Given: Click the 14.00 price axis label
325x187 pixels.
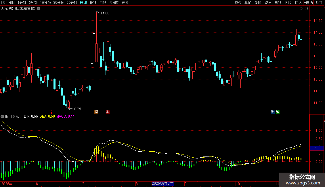Looking at the screenshot, I should click(318, 32).
